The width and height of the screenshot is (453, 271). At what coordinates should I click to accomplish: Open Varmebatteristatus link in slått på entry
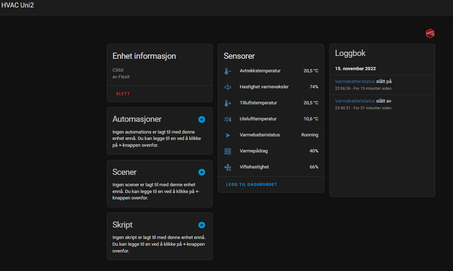(x=355, y=82)
